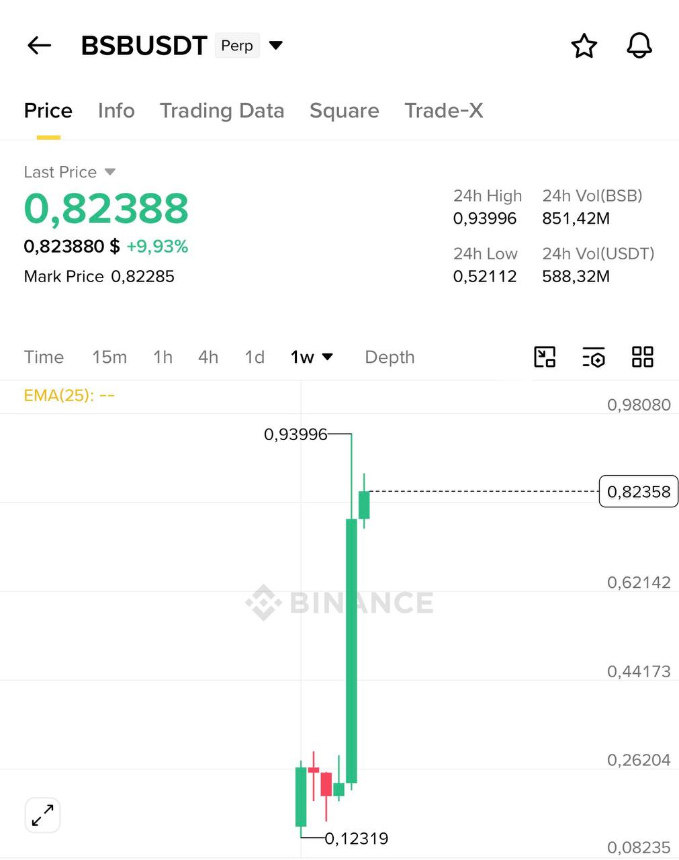Click the 0,82358 current price marker
The width and height of the screenshot is (679, 860).
pos(638,492)
